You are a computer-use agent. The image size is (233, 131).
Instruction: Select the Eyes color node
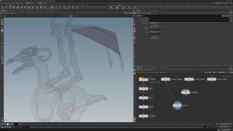coord(143,98)
